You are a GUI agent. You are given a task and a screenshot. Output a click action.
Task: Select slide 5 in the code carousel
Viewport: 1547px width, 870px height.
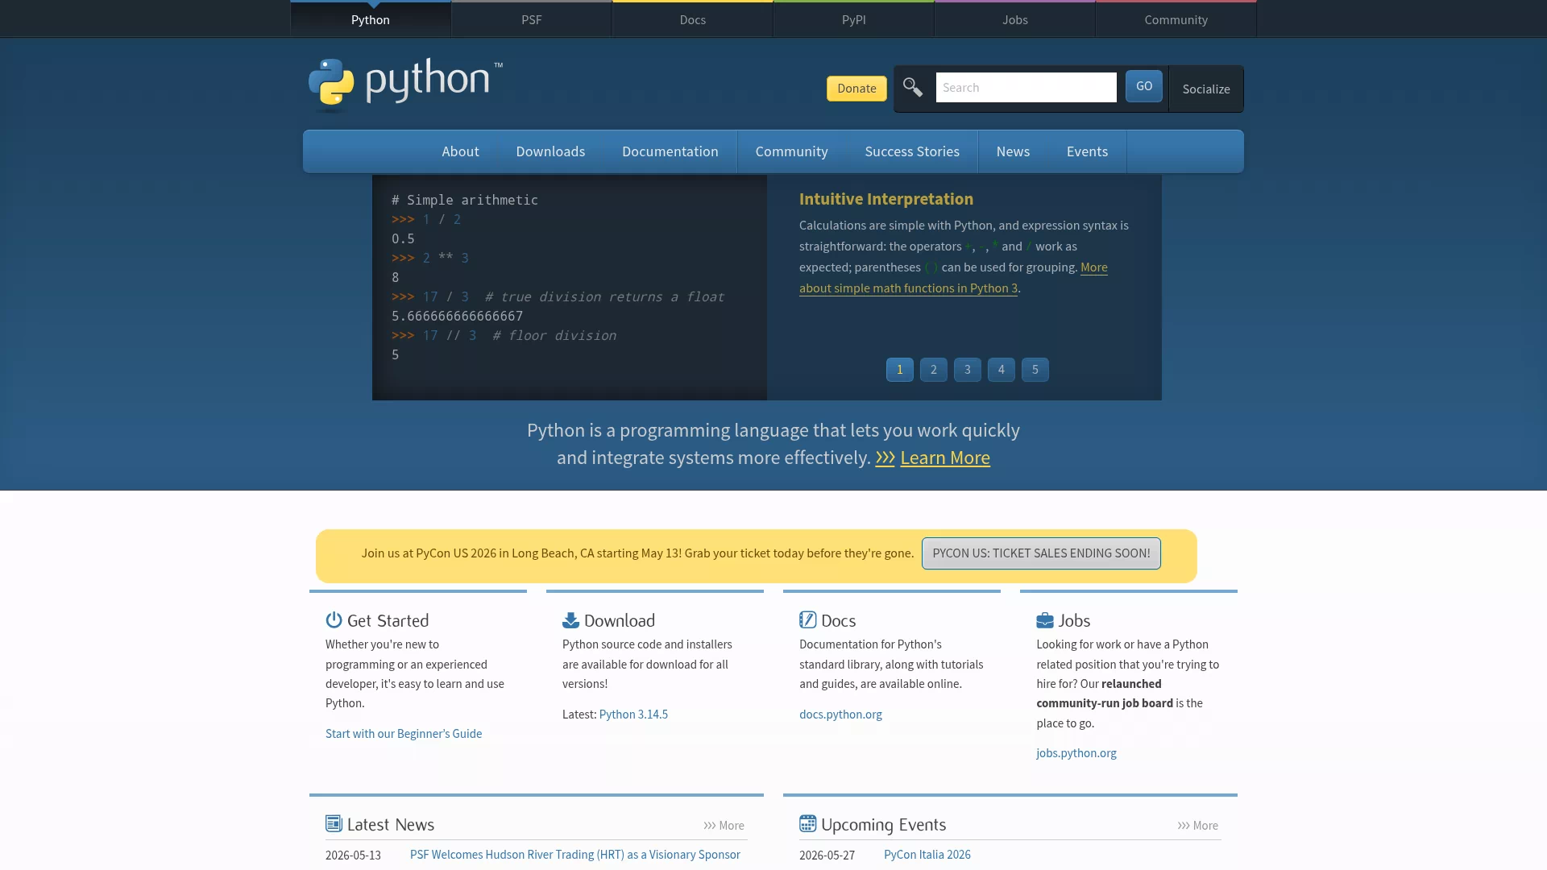pos(1035,370)
